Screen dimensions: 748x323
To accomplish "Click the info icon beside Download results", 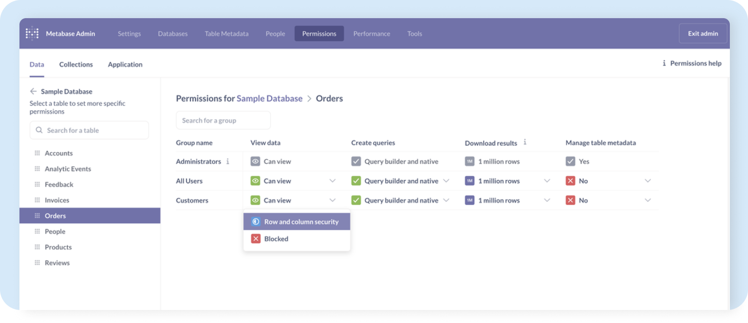I will point(525,142).
